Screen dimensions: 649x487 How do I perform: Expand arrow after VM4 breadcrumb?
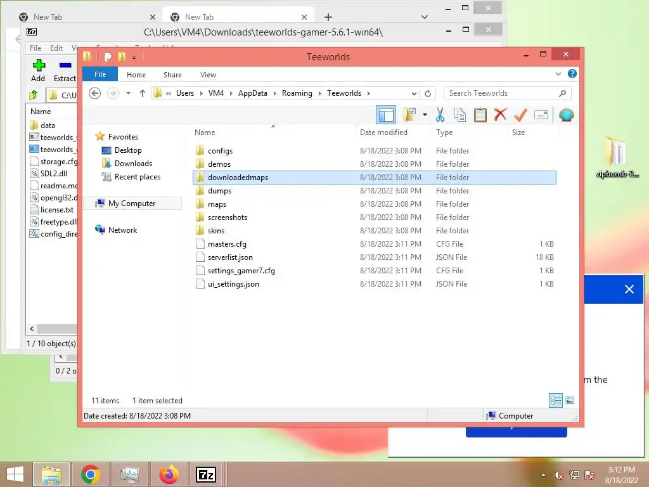point(231,93)
